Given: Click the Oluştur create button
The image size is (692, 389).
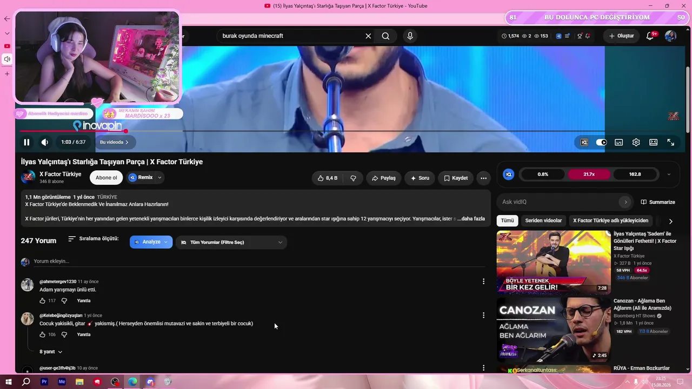Looking at the screenshot, I should pyautogui.click(x=622, y=36).
